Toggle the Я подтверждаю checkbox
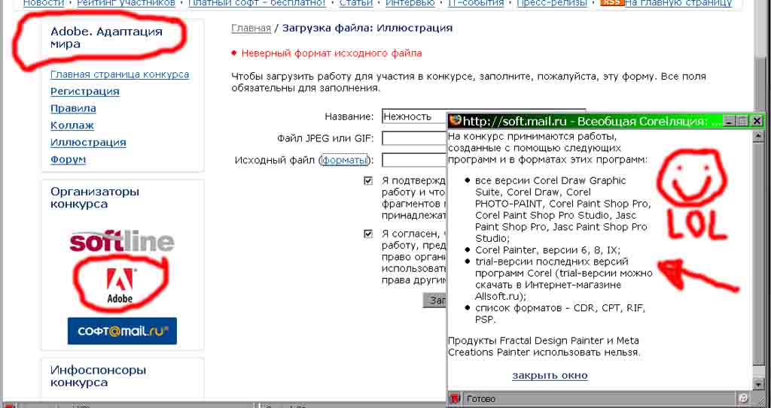The width and height of the screenshot is (771, 408). tap(368, 180)
